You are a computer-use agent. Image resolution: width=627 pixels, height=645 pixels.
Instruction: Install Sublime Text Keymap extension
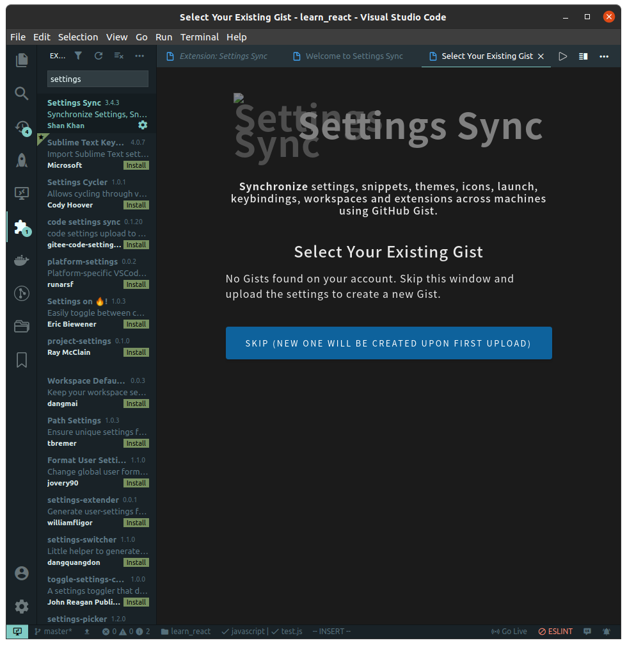click(136, 165)
